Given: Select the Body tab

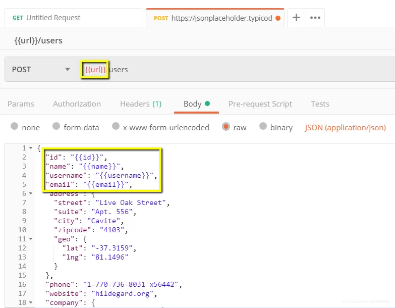Looking at the screenshot, I should 197,104.
